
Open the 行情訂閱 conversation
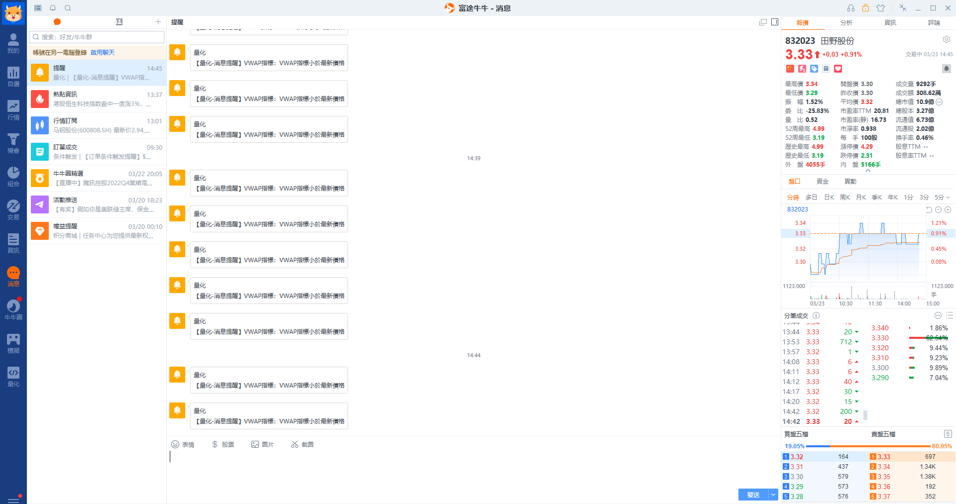[x=97, y=125]
